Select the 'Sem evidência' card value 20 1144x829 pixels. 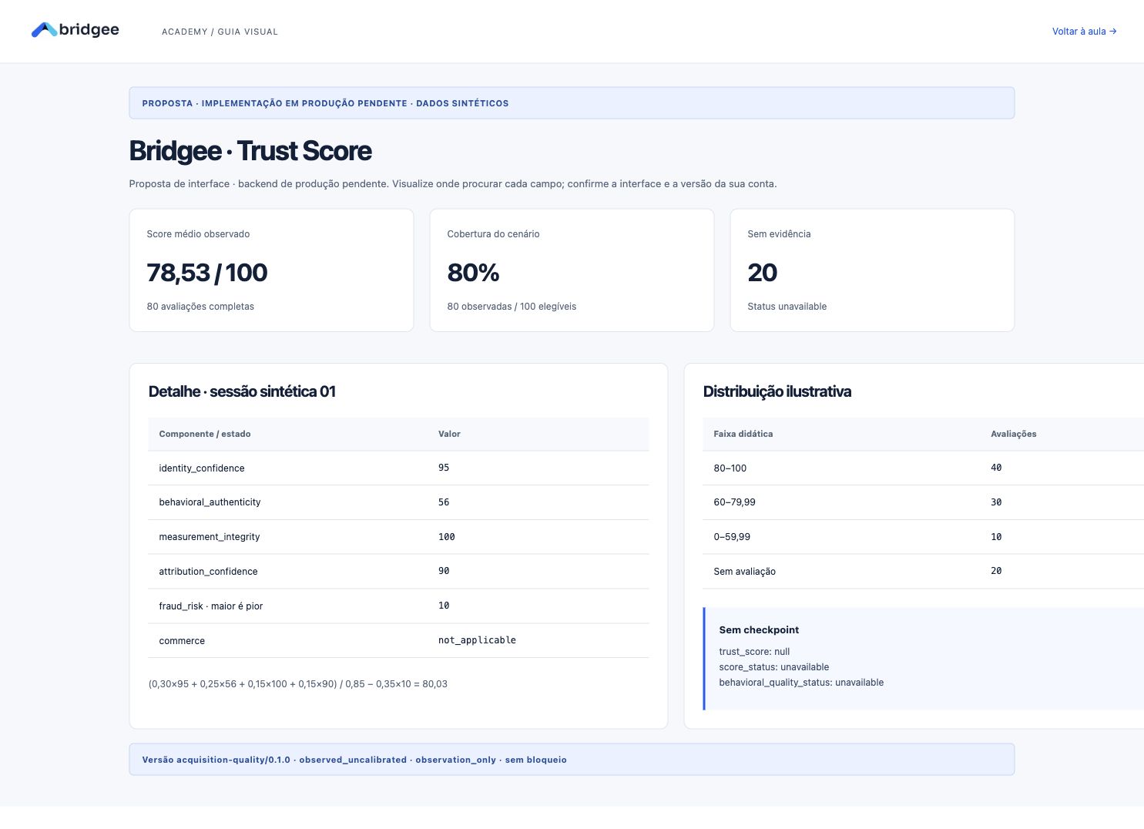[x=763, y=273]
